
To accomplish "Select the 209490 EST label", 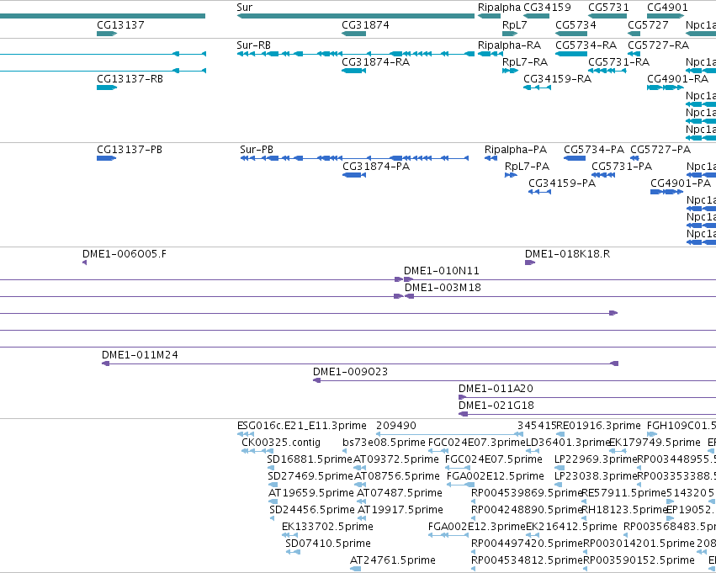I will (396, 426).
